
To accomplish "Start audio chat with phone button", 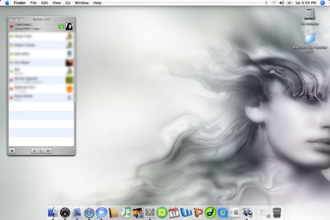I will 41,150.
